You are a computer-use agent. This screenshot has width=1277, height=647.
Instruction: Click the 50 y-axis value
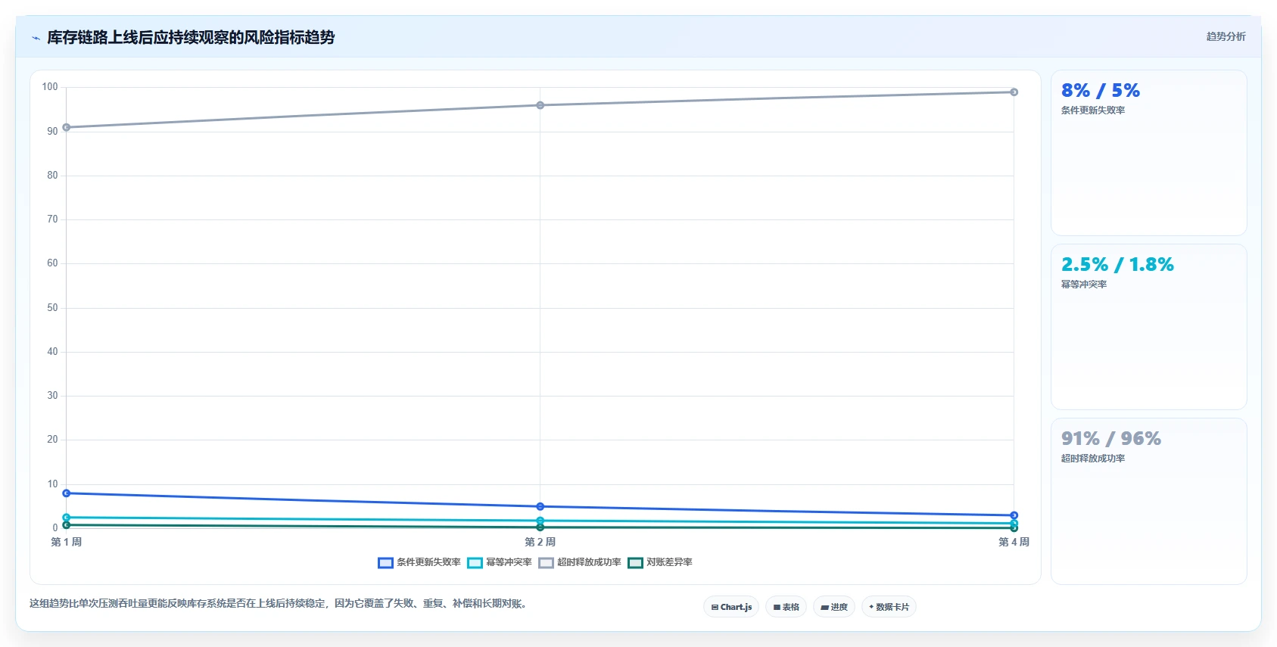point(52,308)
